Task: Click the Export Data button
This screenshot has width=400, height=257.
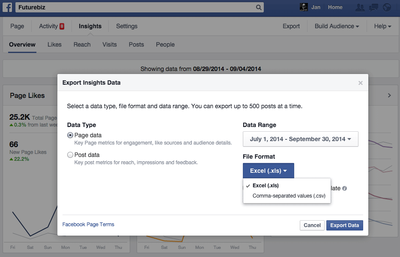Action: coord(345,225)
